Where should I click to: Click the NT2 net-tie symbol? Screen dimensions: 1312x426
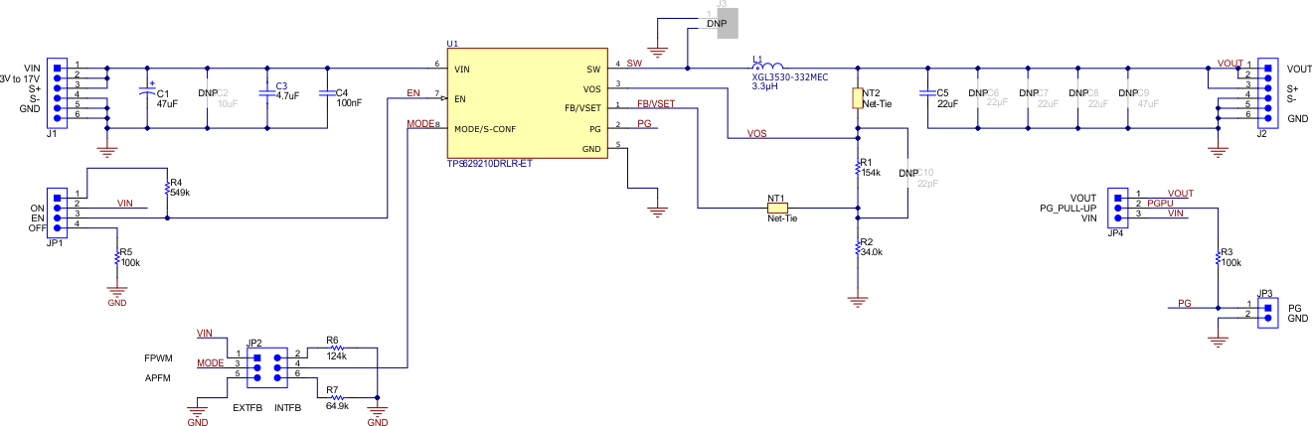tap(857, 97)
